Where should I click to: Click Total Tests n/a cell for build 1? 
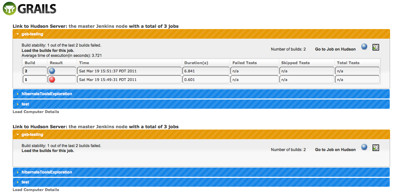tap(357, 80)
